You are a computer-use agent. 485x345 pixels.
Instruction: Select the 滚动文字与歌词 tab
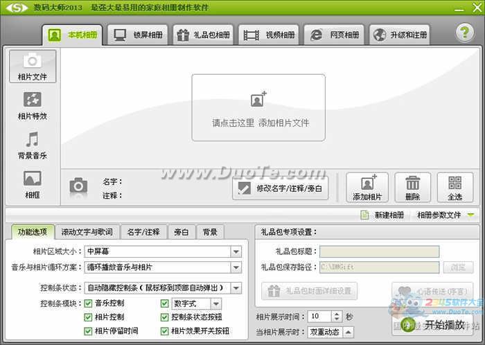(x=87, y=232)
